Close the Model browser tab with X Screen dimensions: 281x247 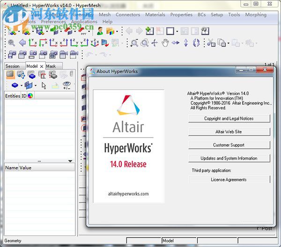(x=42, y=66)
